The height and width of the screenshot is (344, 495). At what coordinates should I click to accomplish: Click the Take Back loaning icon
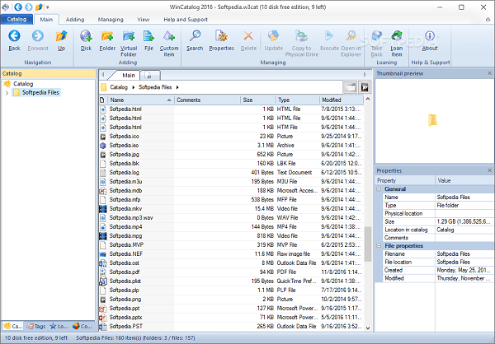coord(377,36)
